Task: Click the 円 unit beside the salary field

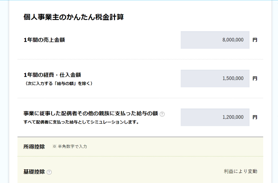Action: pos(255,117)
